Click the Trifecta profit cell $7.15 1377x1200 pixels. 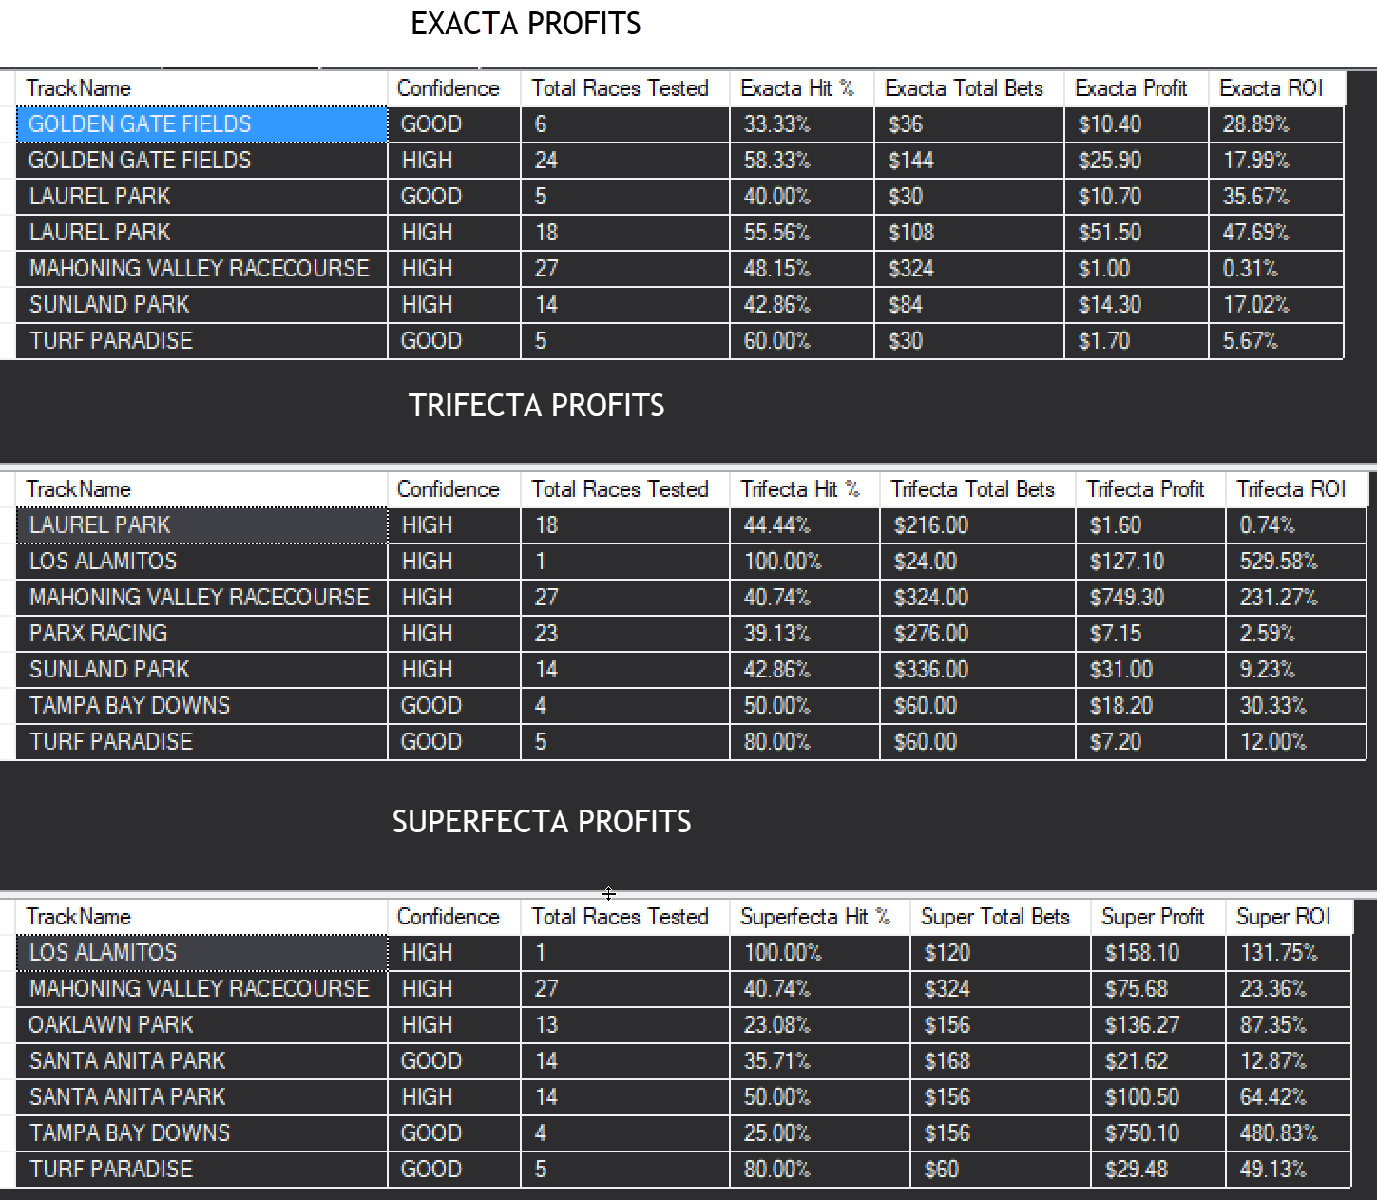pos(1150,634)
